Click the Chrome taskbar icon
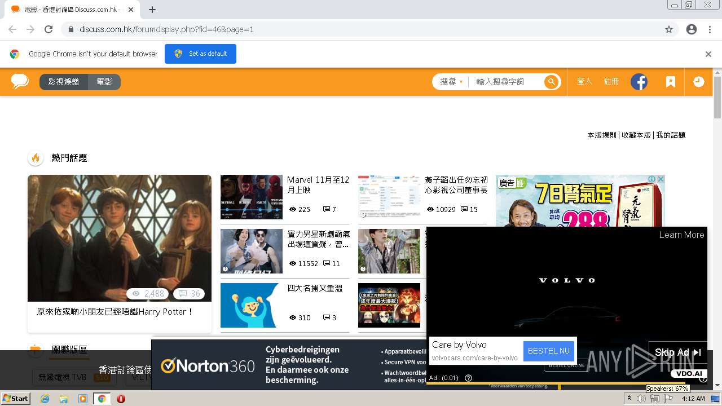722x406 pixels. coord(102,399)
